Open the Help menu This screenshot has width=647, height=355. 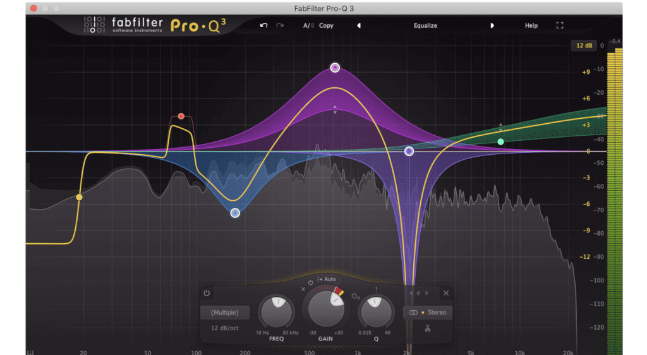click(x=531, y=25)
